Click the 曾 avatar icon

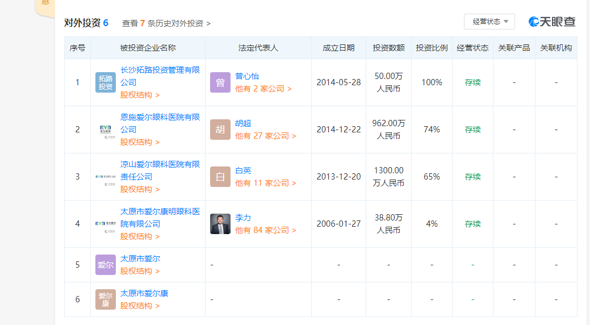pos(220,82)
